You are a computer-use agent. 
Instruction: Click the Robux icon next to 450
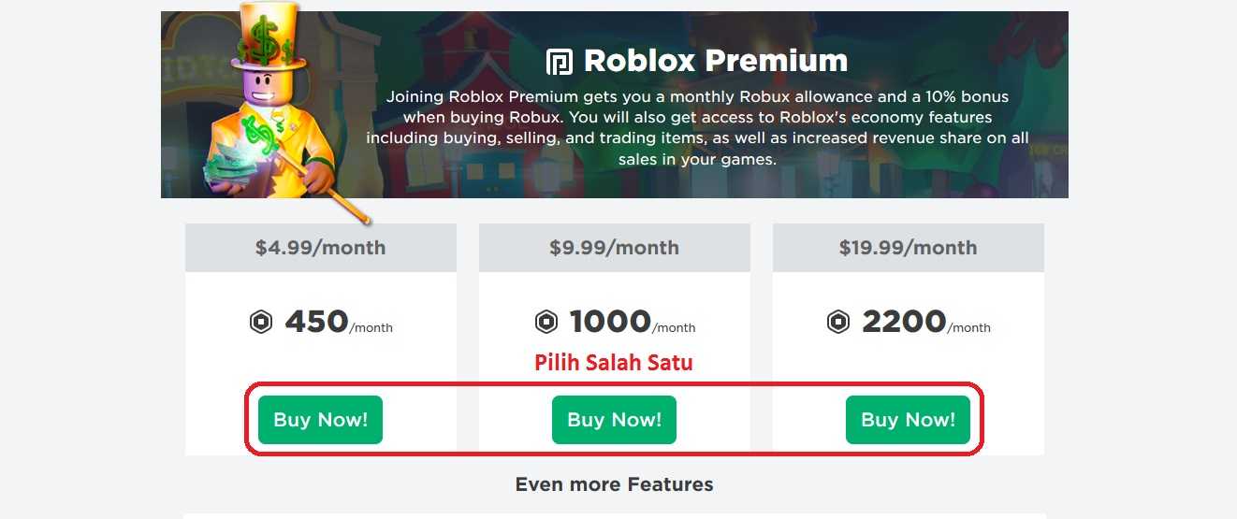261,323
